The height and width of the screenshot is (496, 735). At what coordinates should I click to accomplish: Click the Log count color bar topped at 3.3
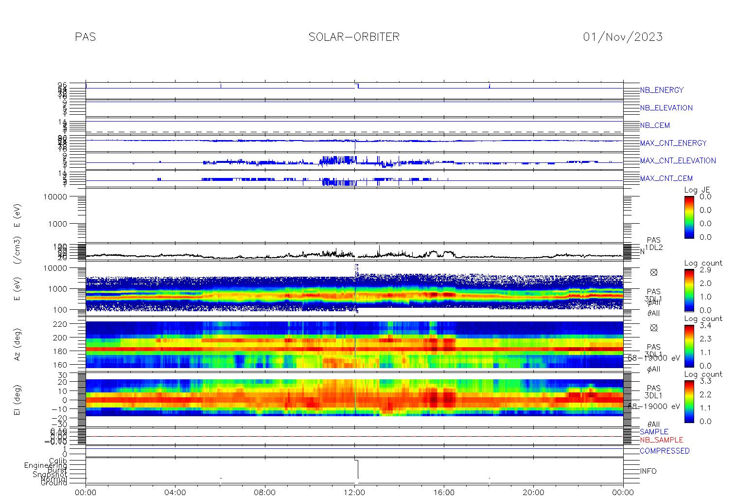click(689, 401)
